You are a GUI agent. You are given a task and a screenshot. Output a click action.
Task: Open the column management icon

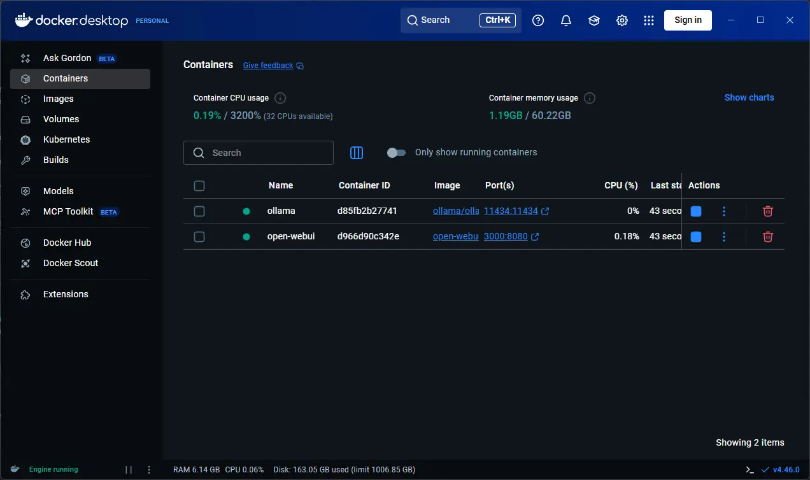pos(357,153)
